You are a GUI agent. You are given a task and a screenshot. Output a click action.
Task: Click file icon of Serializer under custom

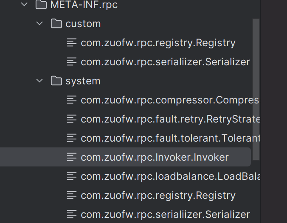(x=72, y=61)
